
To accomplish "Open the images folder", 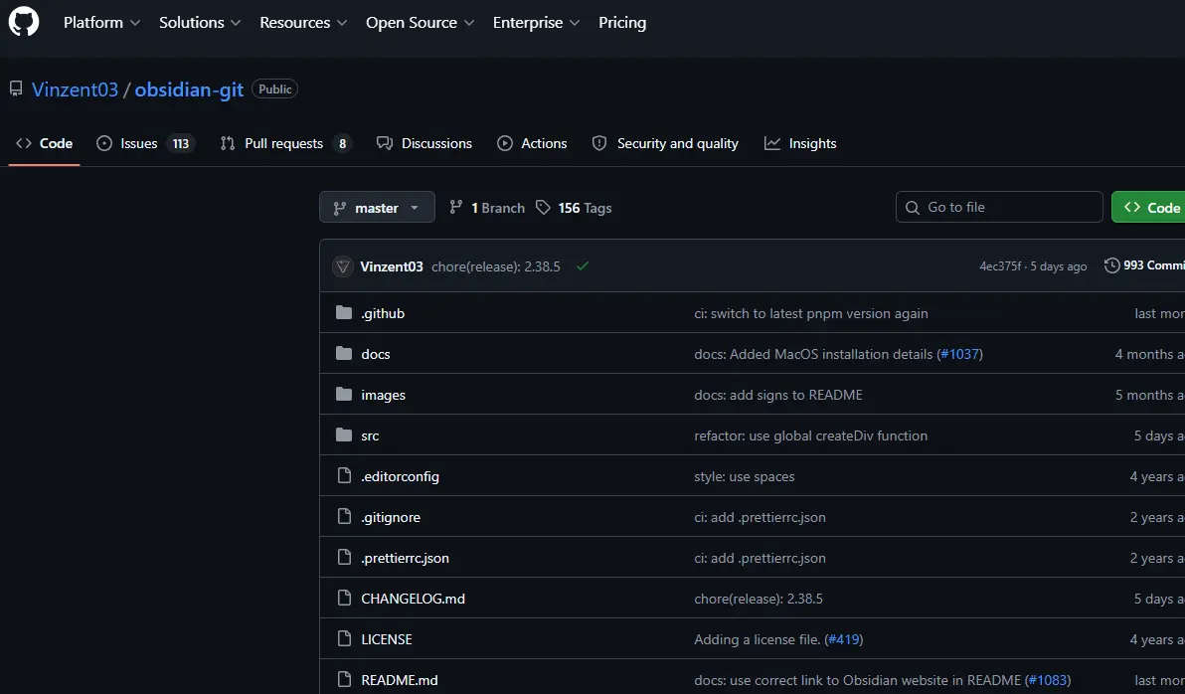I will tap(383, 395).
